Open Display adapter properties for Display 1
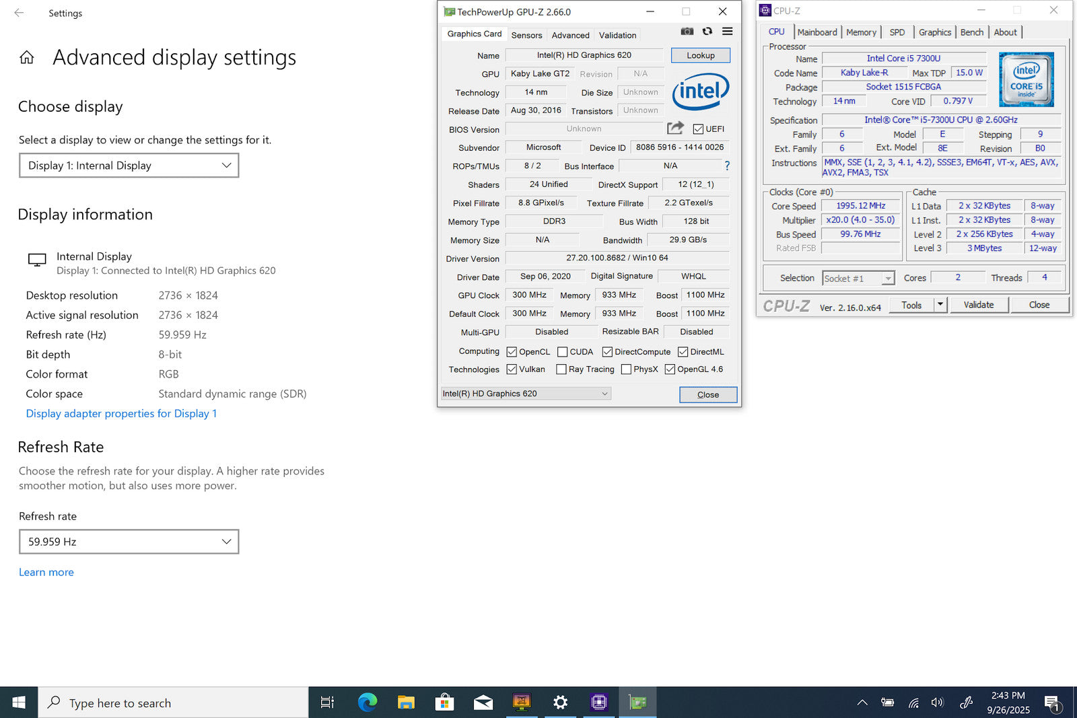 click(x=121, y=414)
